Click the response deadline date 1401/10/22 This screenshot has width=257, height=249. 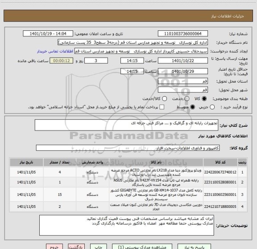pos(183,61)
